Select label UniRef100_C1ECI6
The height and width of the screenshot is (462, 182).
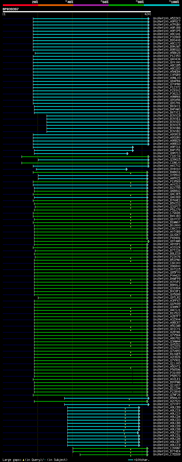point(167,157)
